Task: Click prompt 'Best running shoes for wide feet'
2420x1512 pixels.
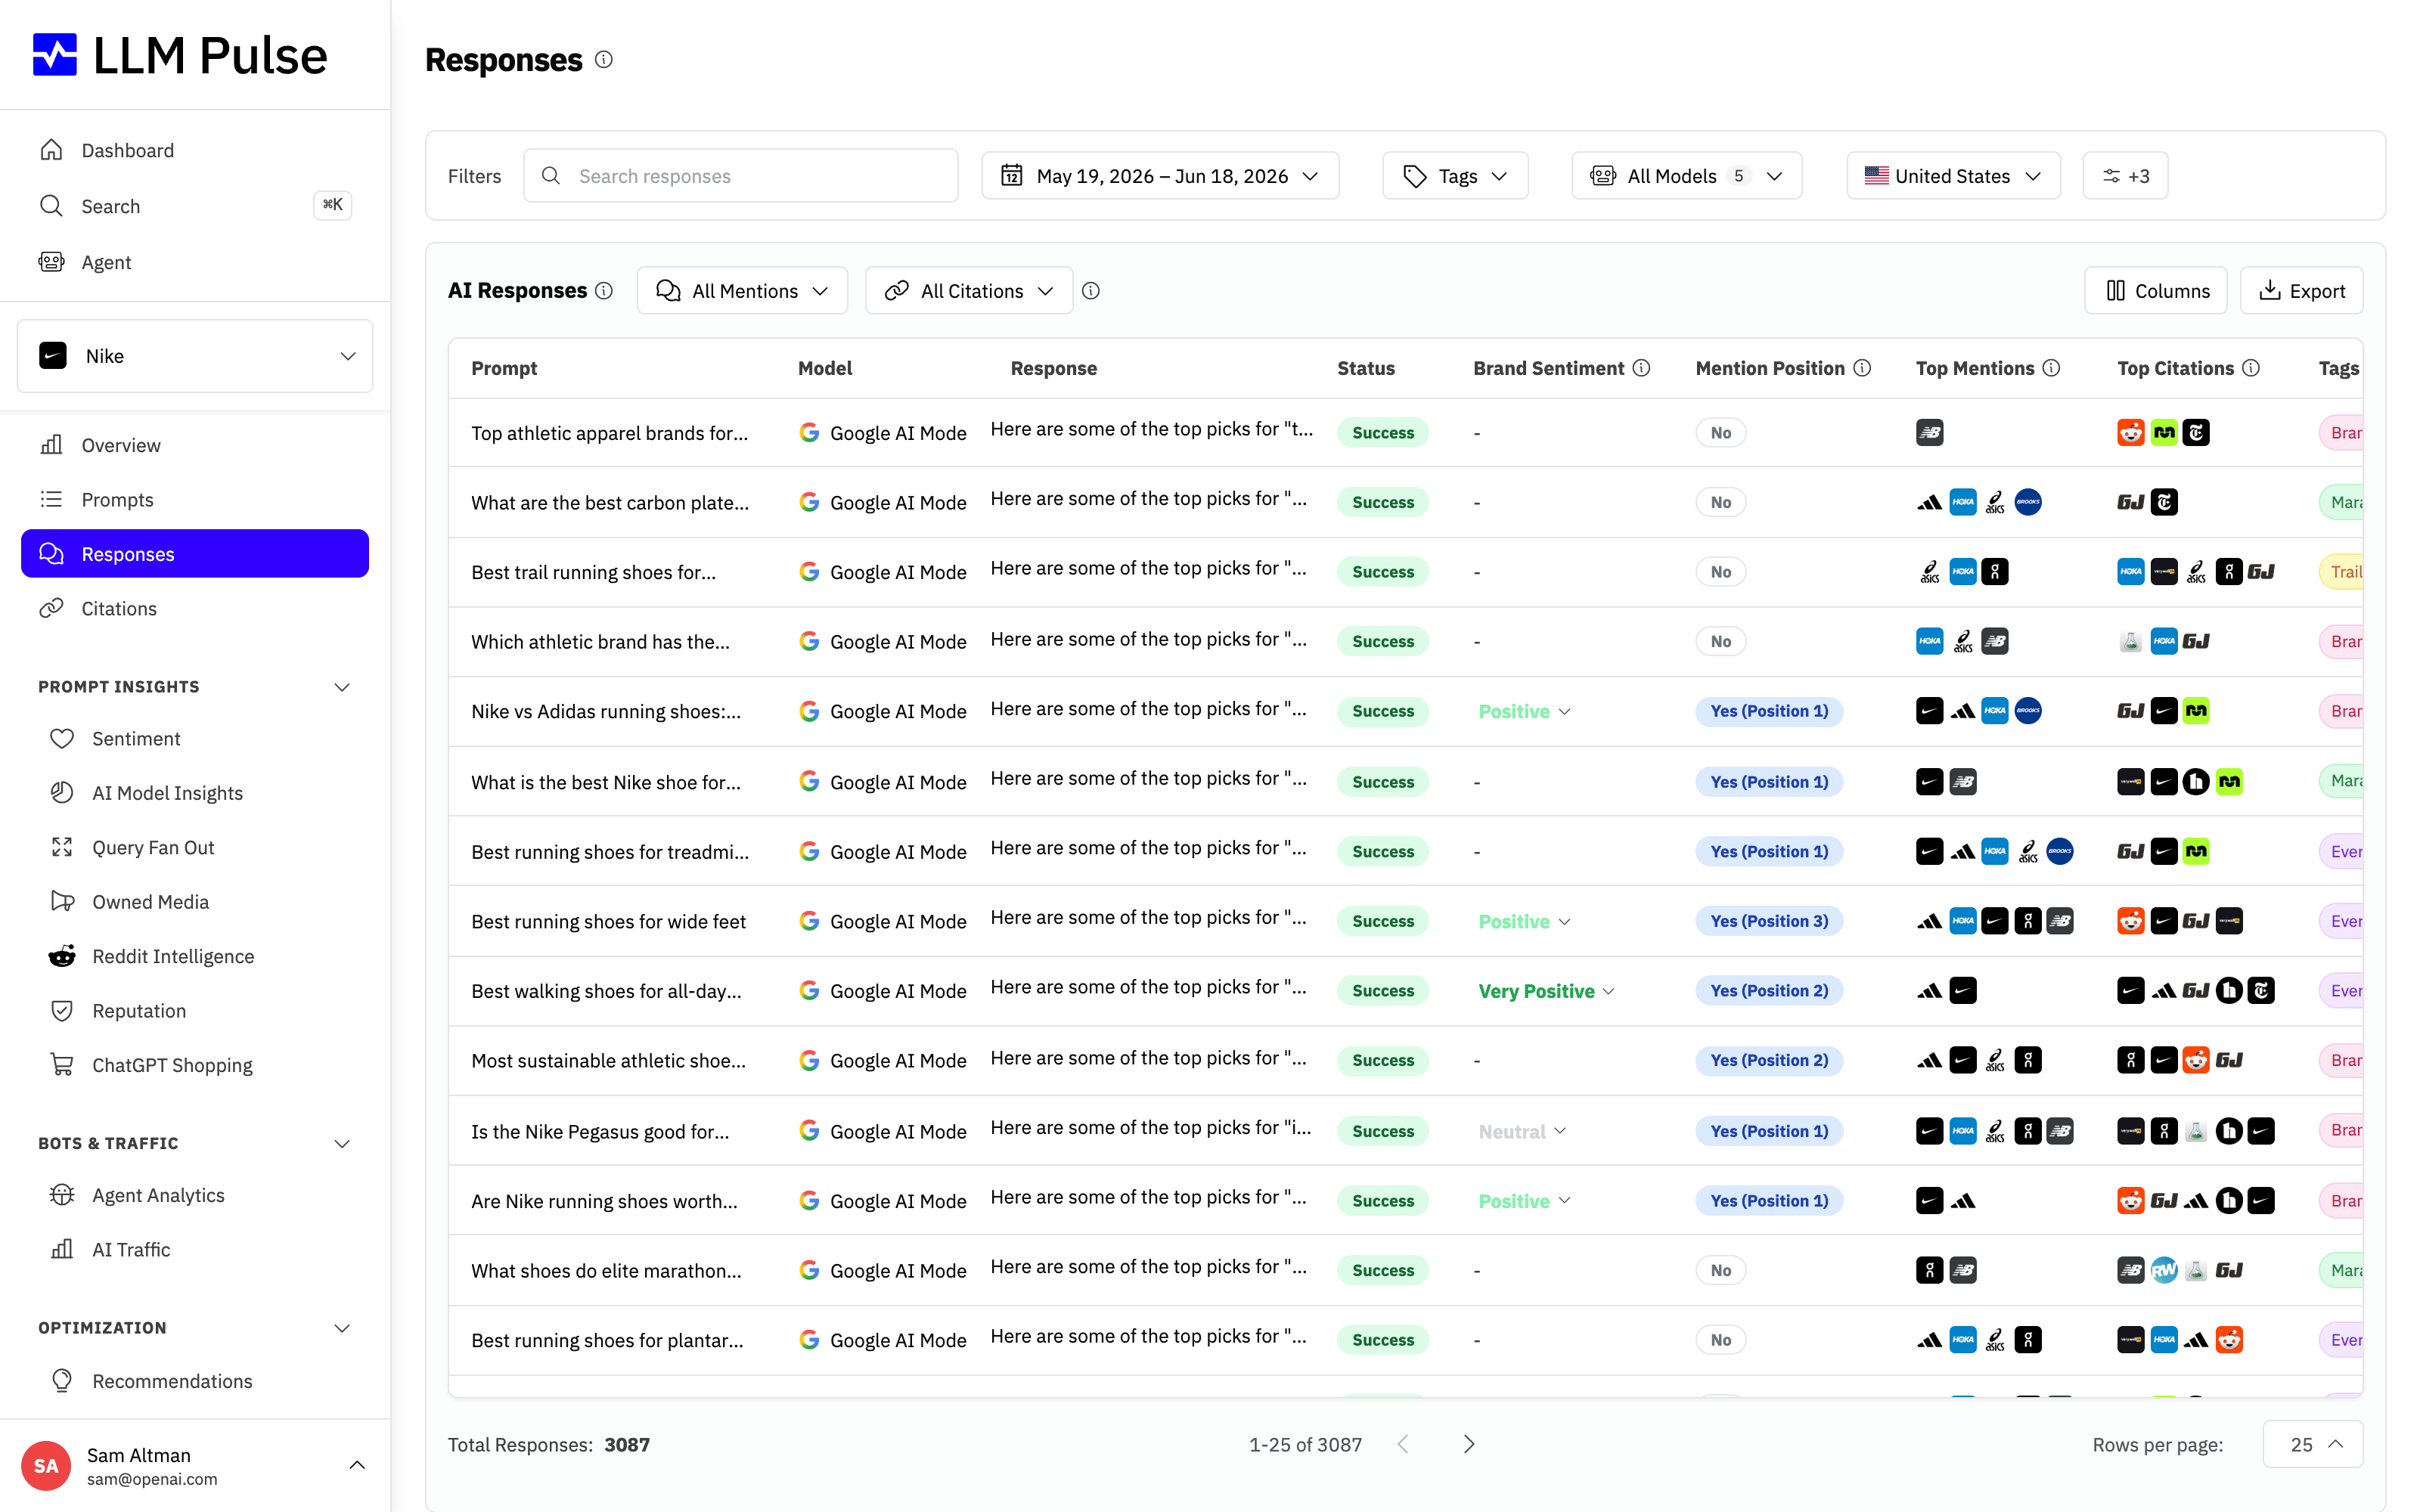Action: (608, 921)
